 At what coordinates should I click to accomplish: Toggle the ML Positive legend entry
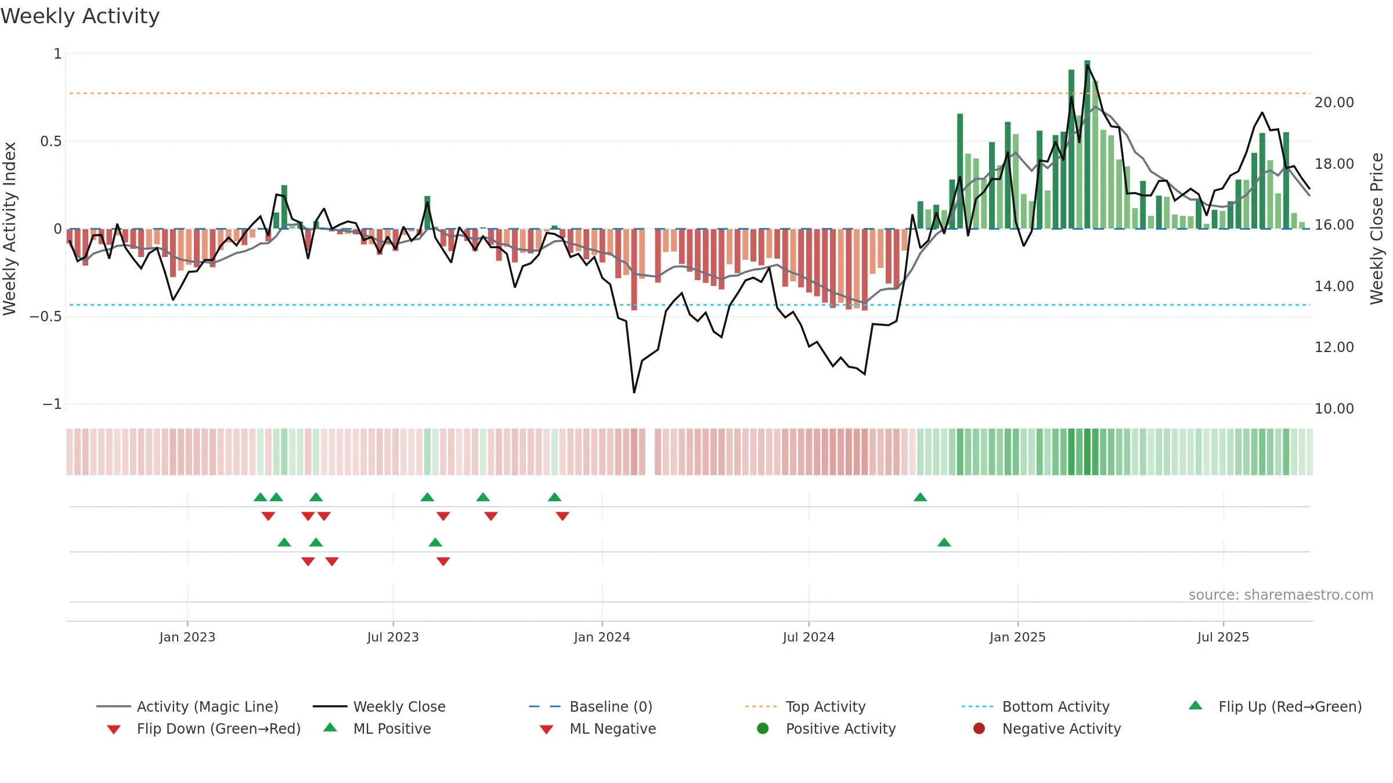377,728
